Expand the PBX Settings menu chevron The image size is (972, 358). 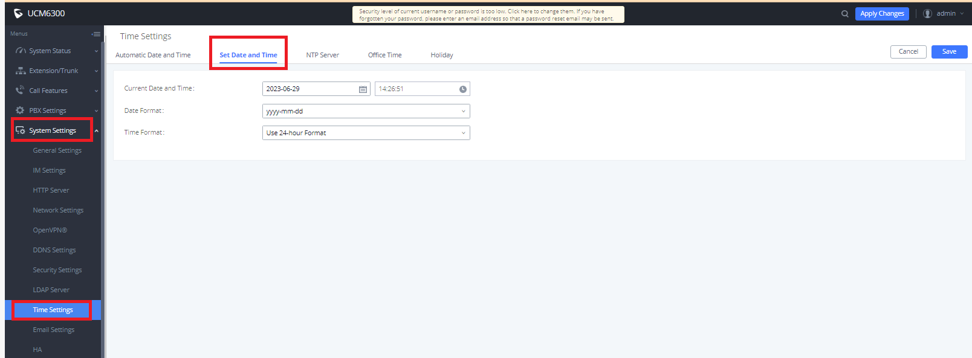[96, 111]
